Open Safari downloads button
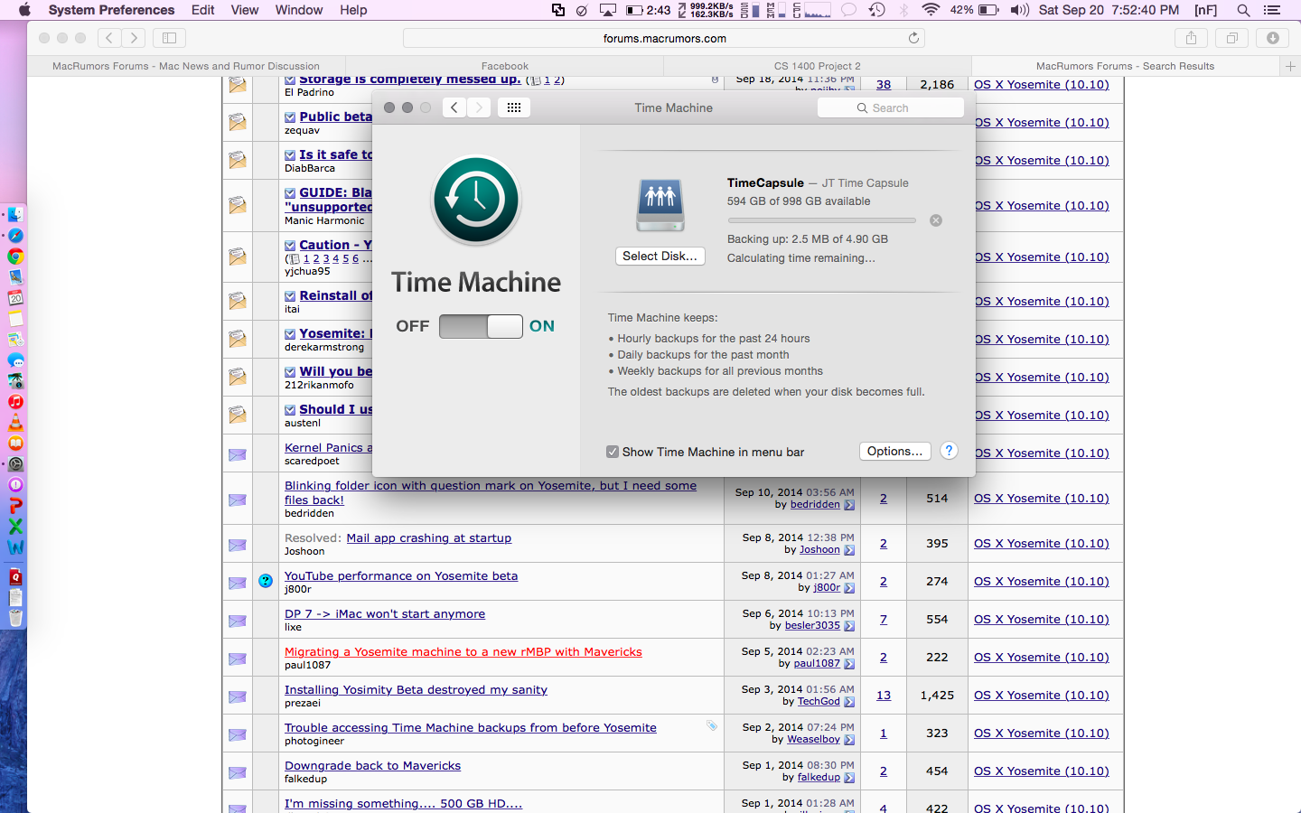The image size is (1301, 813). (x=1272, y=38)
